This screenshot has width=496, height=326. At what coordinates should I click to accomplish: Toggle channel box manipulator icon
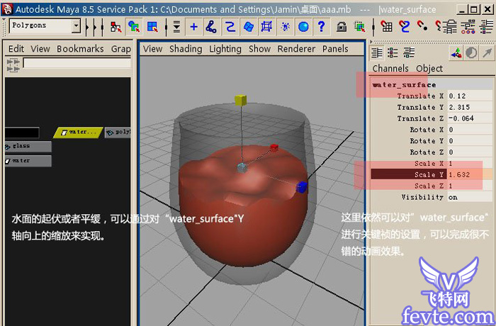point(456,52)
